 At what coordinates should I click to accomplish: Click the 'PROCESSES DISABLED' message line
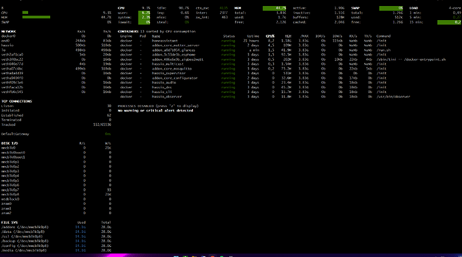158,106
